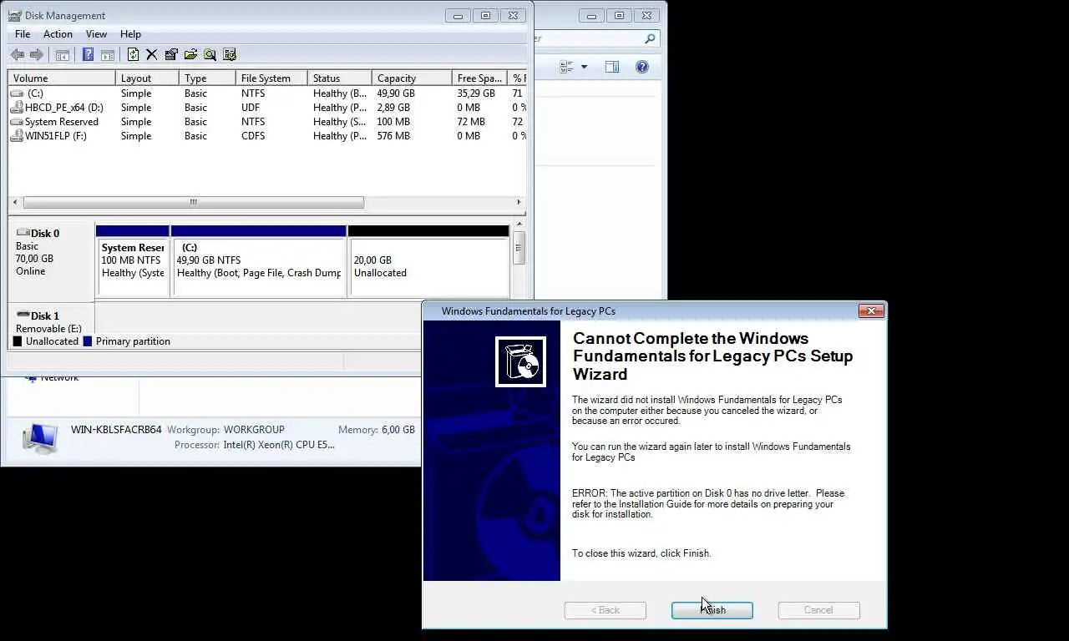1069x641 pixels.
Task: Click computer name WIN-KBLSFACRB64 in details pane
Action: [x=116, y=430]
